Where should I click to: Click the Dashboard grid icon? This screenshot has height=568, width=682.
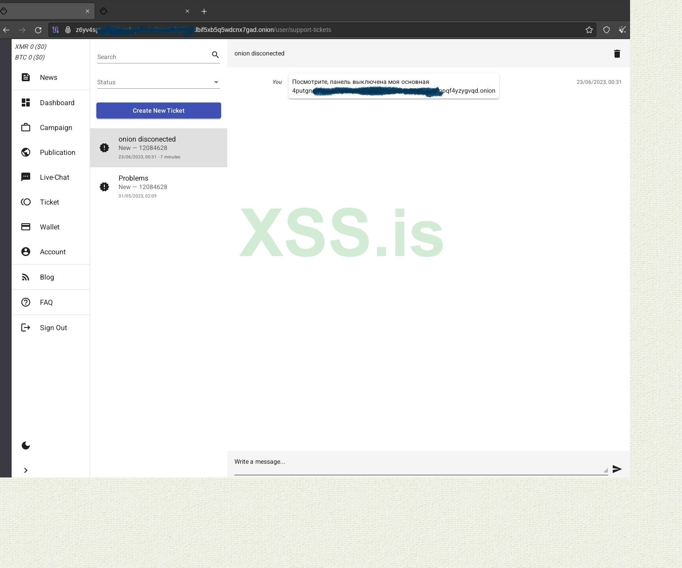(26, 103)
